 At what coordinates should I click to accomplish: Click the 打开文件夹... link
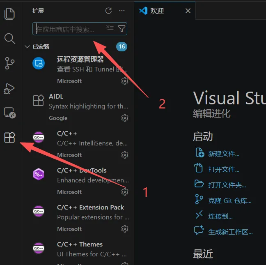[227, 185]
